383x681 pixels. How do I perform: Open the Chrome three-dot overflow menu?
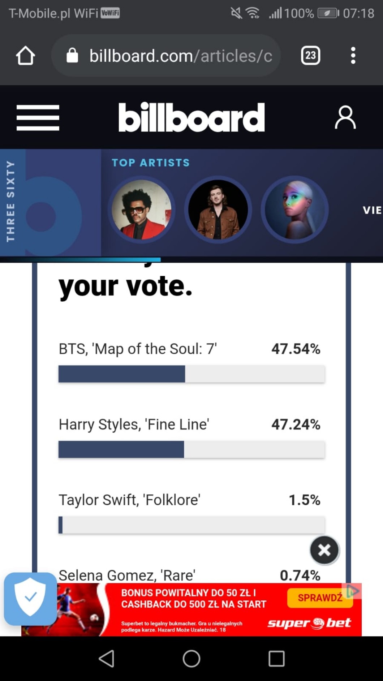353,56
